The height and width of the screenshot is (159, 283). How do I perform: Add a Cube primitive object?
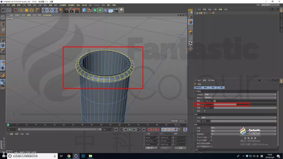(x=84, y=10)
